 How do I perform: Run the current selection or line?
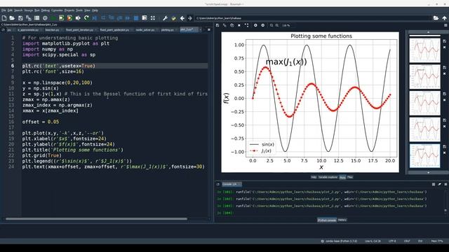[78, 18]
